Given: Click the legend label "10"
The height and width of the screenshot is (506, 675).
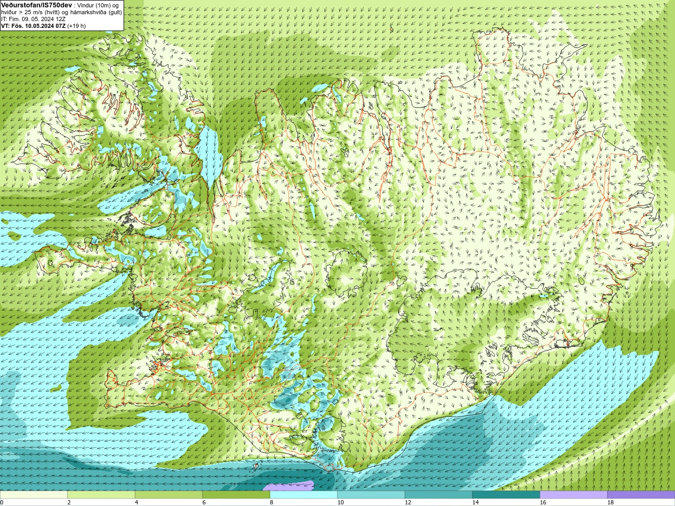Looking at the screenshot, I should (340, 502).
